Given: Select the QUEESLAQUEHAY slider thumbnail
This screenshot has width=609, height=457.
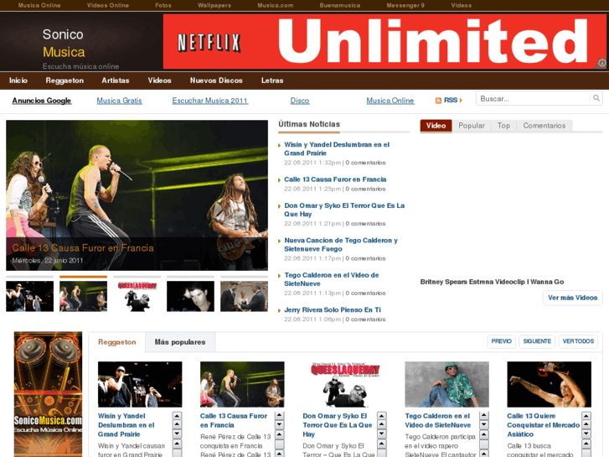Looking at the screenshot, I should coord(137,296).
